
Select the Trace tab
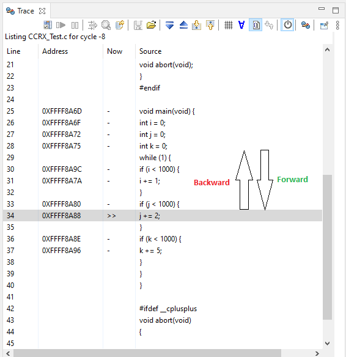point(26,11)
